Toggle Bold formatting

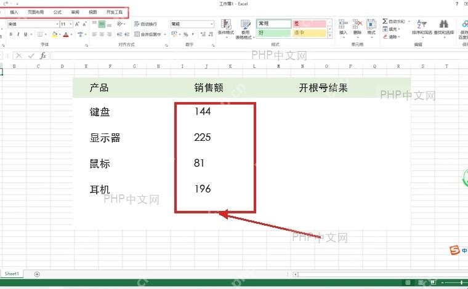click(x=10, y=34)
